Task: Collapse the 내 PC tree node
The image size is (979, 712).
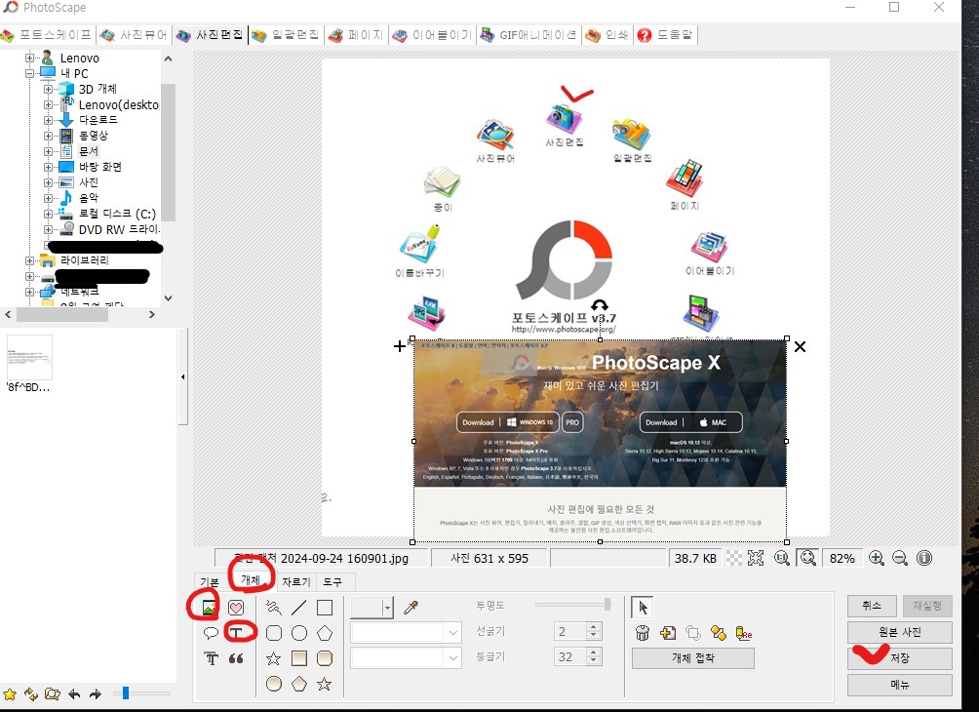Action: point(29,73)
